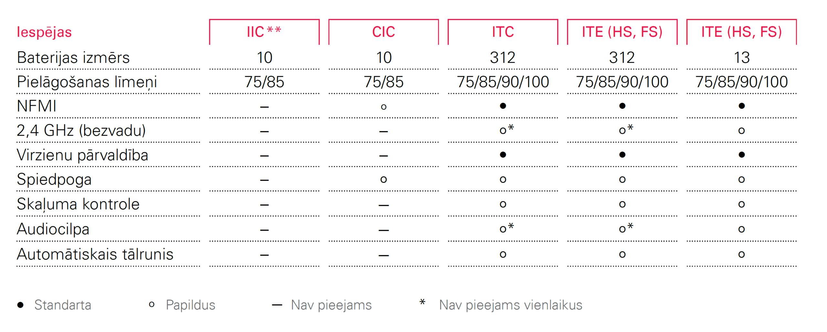Viewport: 827px width, 332px height.
Task: Click the circle-asterisk in Audiocilpa ITC cell
Action: (506, 228)
